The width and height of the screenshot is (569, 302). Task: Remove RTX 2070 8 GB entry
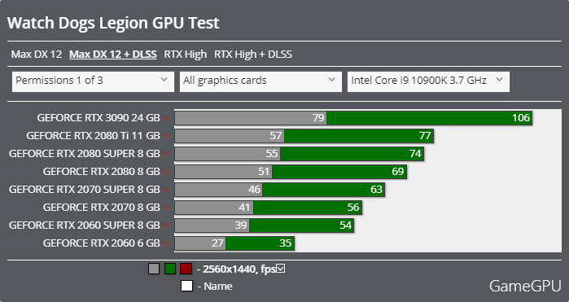point(166,208)
